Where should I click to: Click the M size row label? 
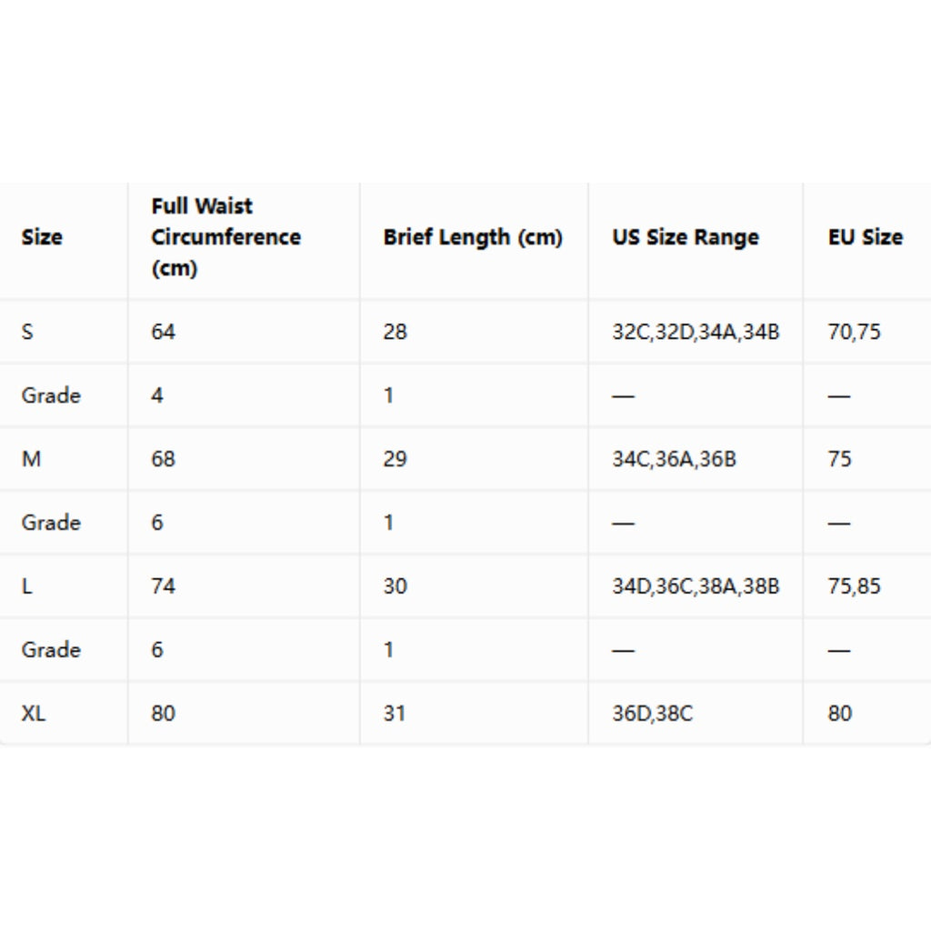pos(31,459)
